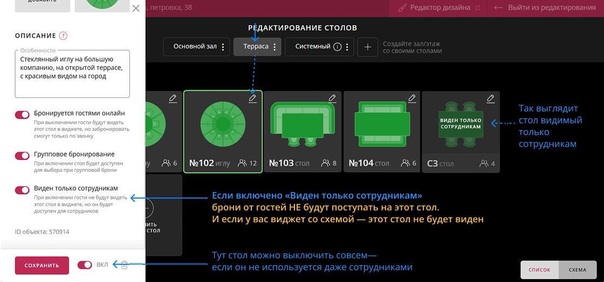The height and width of the screenshot is (282, 604).
Task: Click the №102 иглу label
Action: point(210,163)
